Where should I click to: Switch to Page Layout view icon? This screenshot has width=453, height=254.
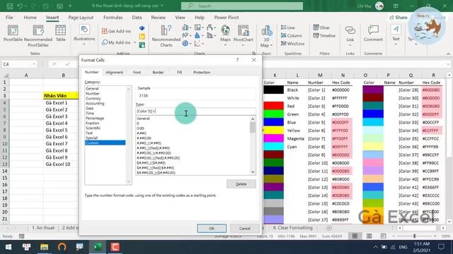coord(369,236)
